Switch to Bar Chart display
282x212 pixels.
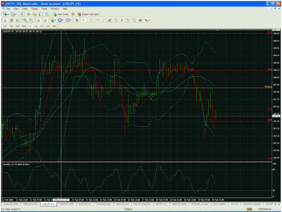[x=5, y=20]
